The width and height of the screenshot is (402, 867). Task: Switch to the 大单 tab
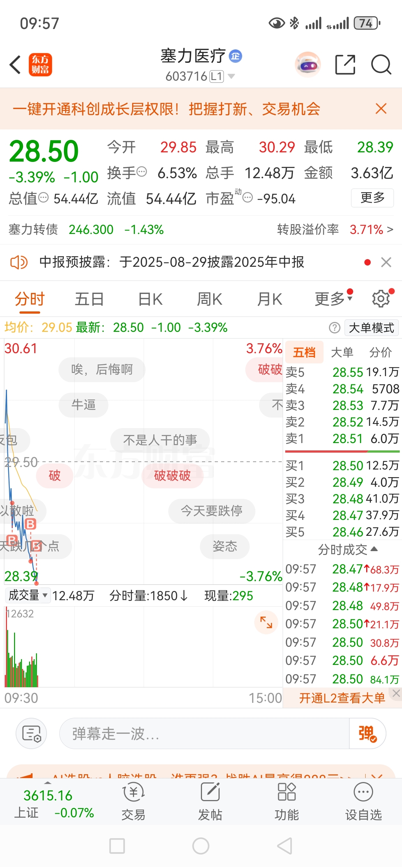point(342,353)
